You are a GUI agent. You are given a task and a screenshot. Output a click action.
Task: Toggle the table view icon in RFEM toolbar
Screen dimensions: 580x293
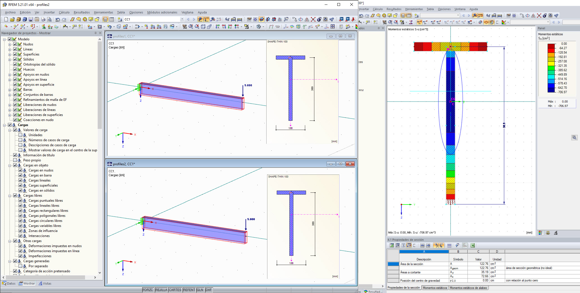(x=111, y=19)
